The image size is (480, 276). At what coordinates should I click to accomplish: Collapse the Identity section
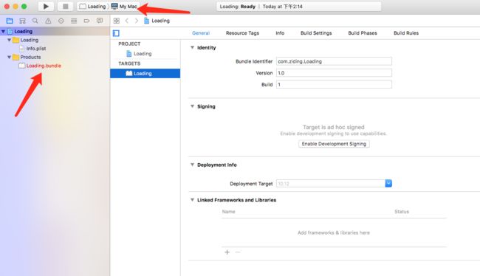pos(192,47)
